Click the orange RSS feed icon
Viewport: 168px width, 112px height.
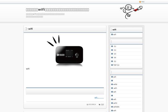point(140,2)
